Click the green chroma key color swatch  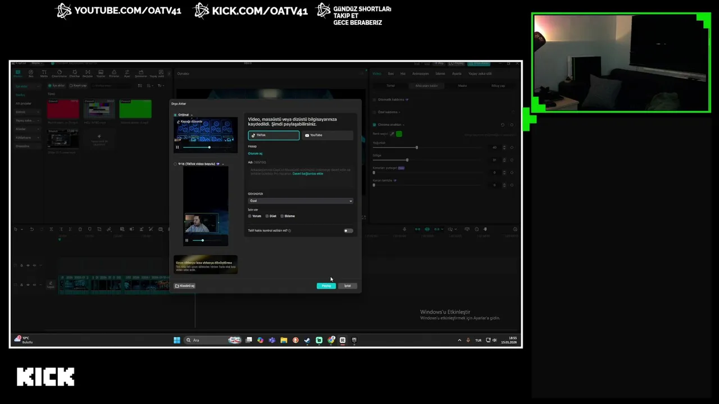pyautogui.click(x=399, y=134)
